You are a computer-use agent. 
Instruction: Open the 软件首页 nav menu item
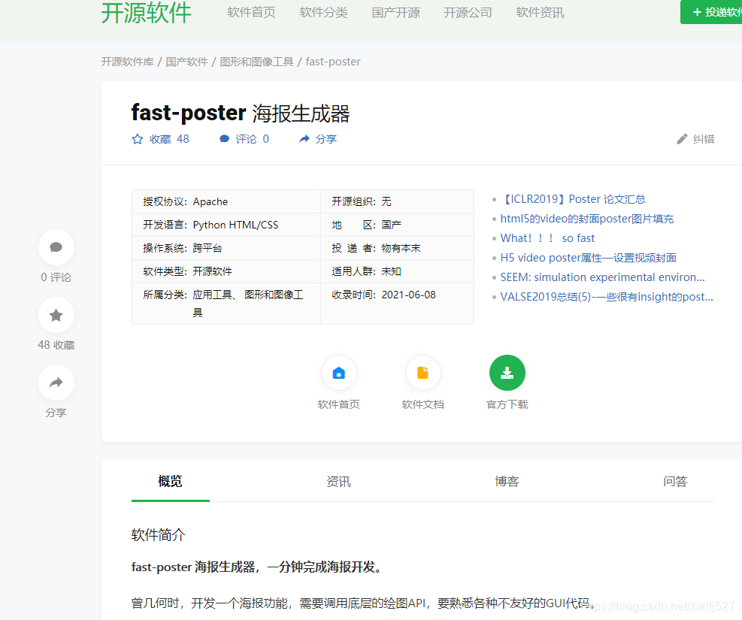click(251, 12)
